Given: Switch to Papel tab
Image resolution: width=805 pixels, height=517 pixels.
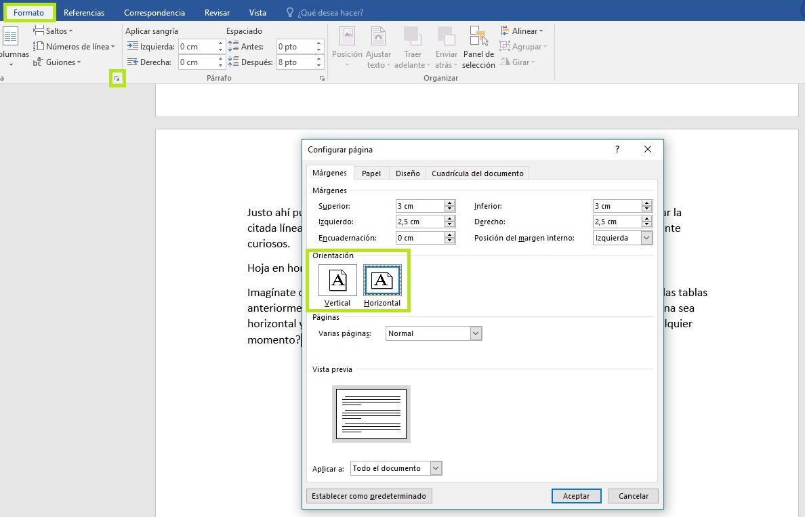Looking at the screenshot, I should (371, 173).
